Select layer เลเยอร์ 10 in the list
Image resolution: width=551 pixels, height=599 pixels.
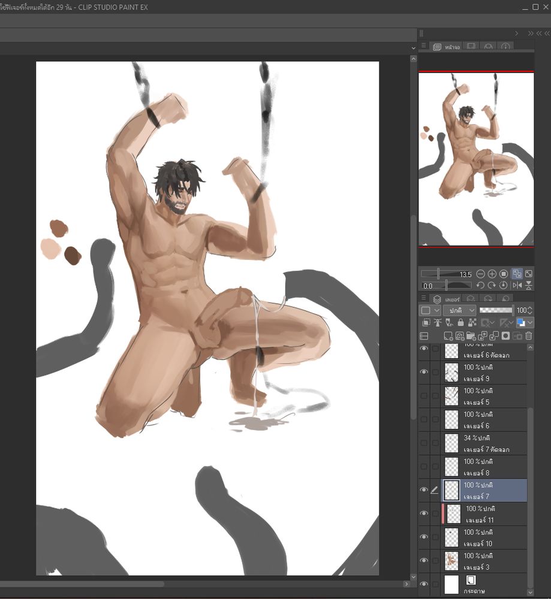click(484, 537)
